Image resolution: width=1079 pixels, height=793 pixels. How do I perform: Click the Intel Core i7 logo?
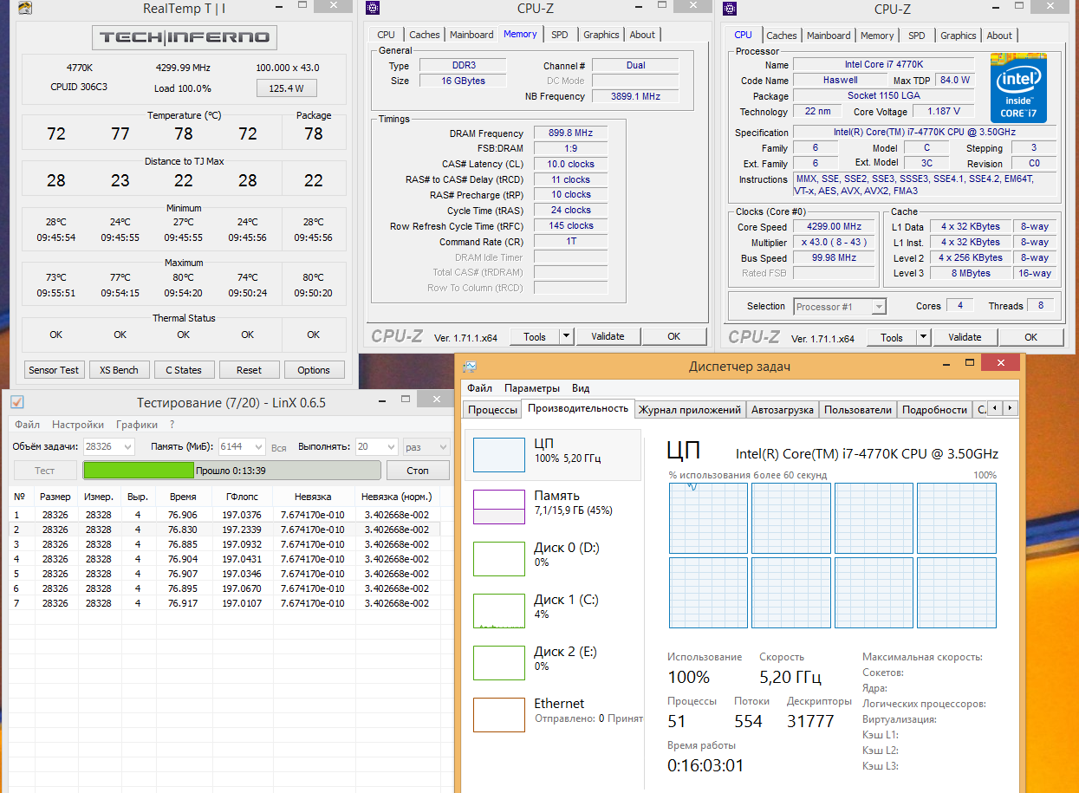[x=1019, y=88]
